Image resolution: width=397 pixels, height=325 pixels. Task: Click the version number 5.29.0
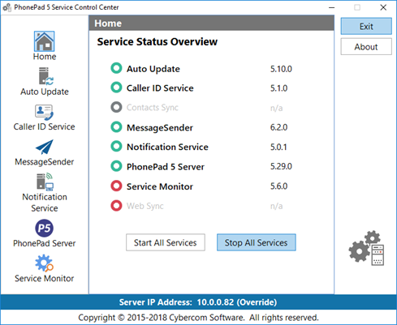coord(281,166)
